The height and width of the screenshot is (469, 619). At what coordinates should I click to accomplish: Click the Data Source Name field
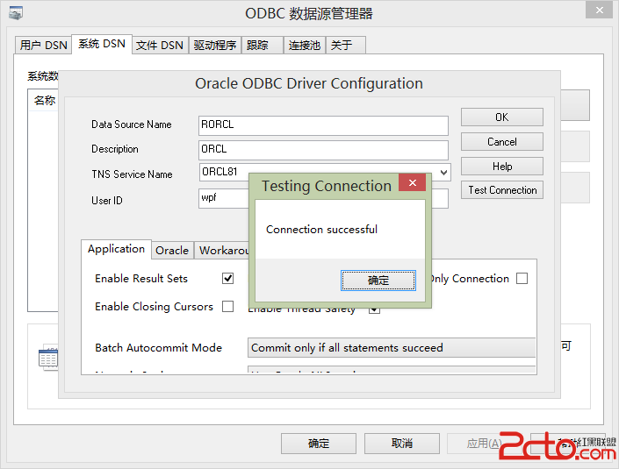coord(323,125)
